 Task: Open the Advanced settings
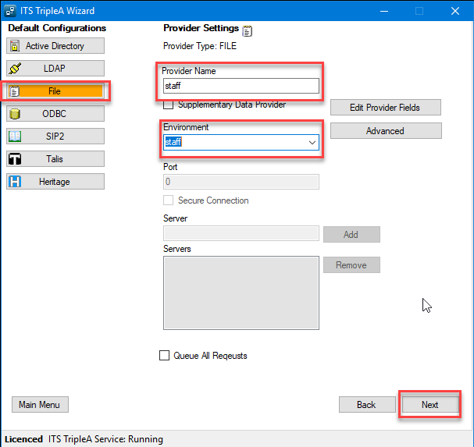coord(385,131)
